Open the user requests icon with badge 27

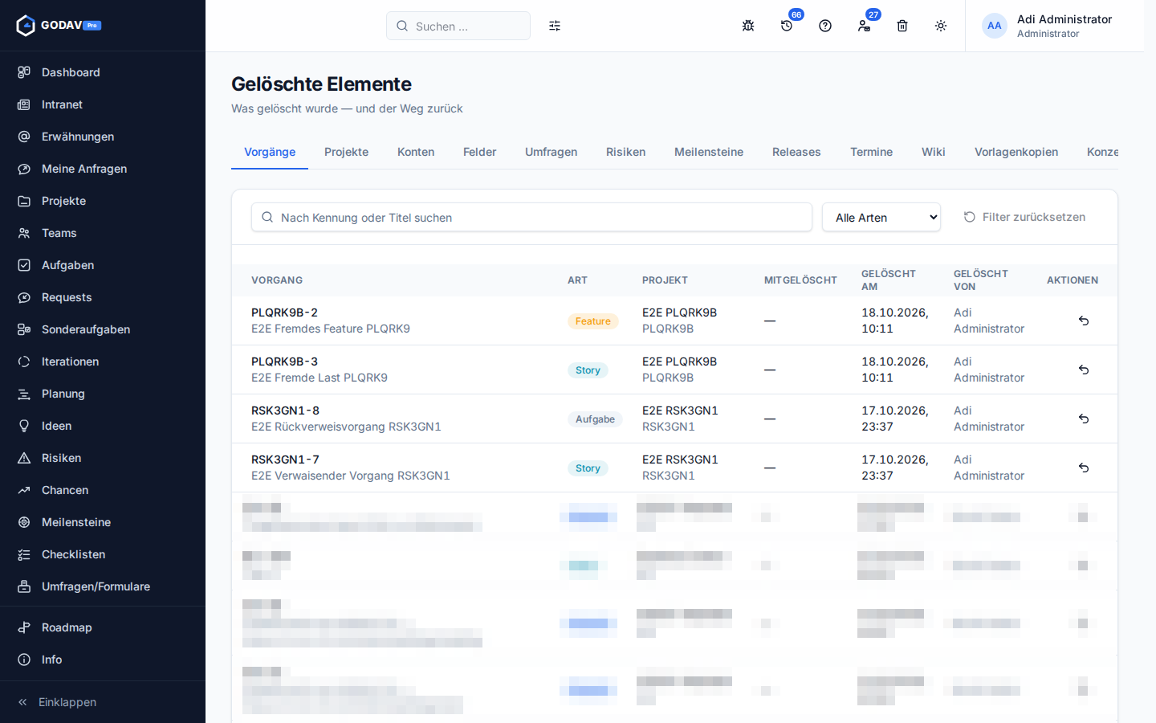[x=864, y=26]
